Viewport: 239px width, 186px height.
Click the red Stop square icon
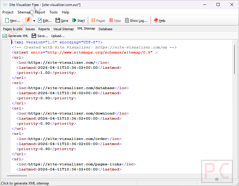(x=111, y=20)
